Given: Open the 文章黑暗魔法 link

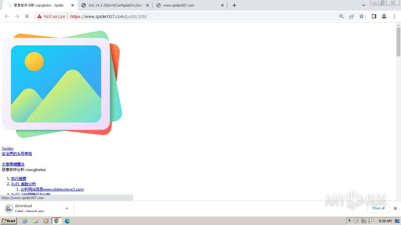Looking at the screenshot, I should click(x=13, y=164).
